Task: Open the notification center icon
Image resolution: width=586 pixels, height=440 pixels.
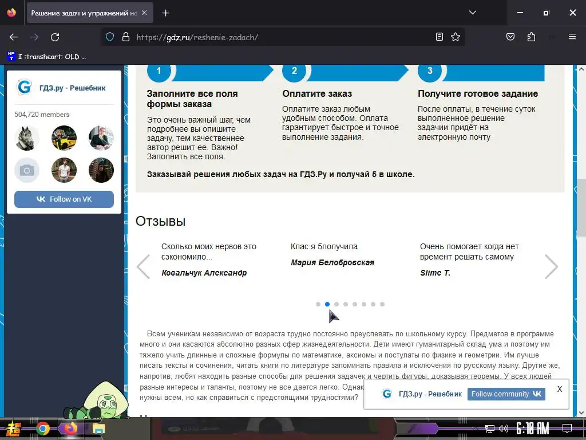Action: coord(567,428)
